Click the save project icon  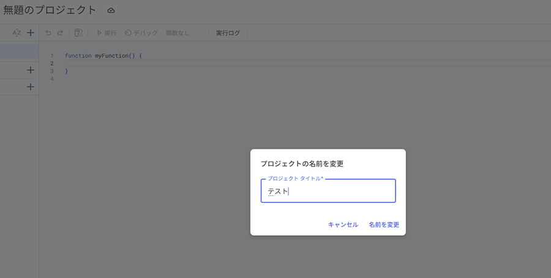tap(78, 33)
